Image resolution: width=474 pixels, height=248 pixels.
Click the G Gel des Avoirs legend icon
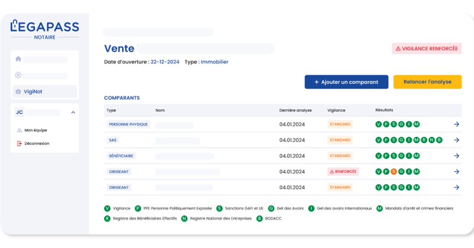pyautogui.click(x=271, y=208)
